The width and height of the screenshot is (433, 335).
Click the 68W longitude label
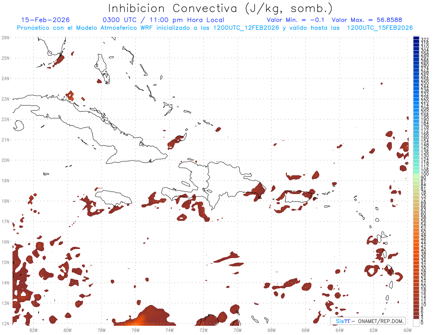pyautogui.click(x=271, y=330)
